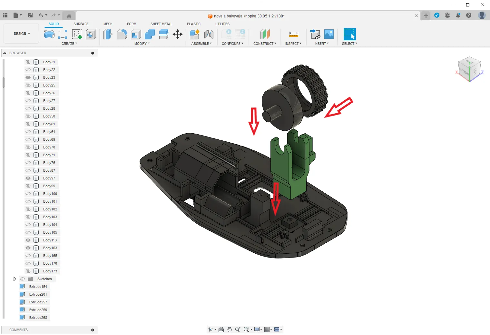Expand the Sketches folder

pos(14,279)
